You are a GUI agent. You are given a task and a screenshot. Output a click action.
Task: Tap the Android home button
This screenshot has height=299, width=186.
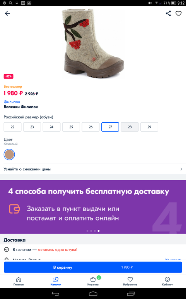93,294
